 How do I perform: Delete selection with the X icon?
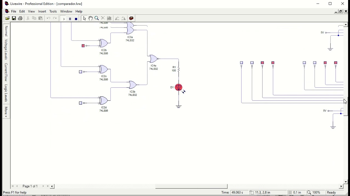pos(103,18)
